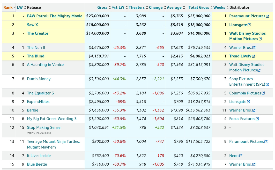Open external link icon next to Tread Lively

(x=254, y=56)
